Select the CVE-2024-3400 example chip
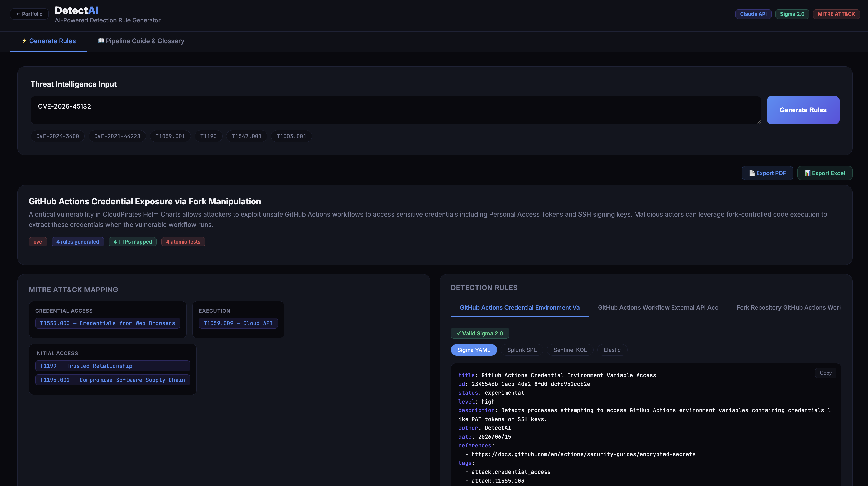The height and width of the screenshot is (486, 868). click(x=57, y=136)
